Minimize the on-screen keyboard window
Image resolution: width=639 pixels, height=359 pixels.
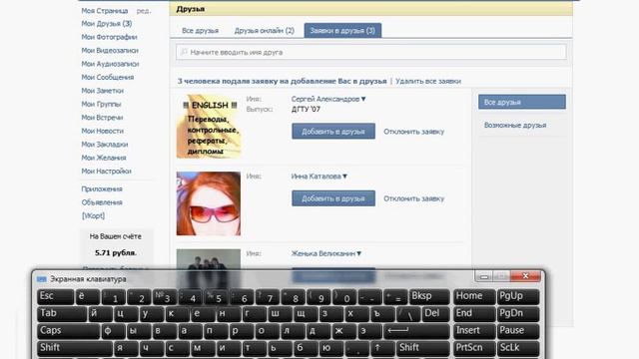[x=483, y=277]
